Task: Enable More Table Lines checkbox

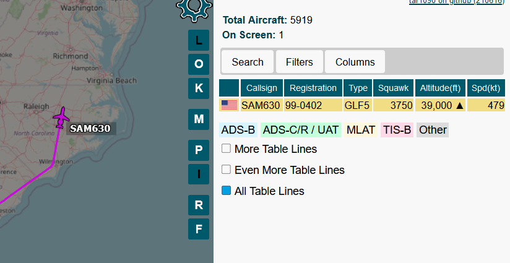Action: tap(226, 149)
